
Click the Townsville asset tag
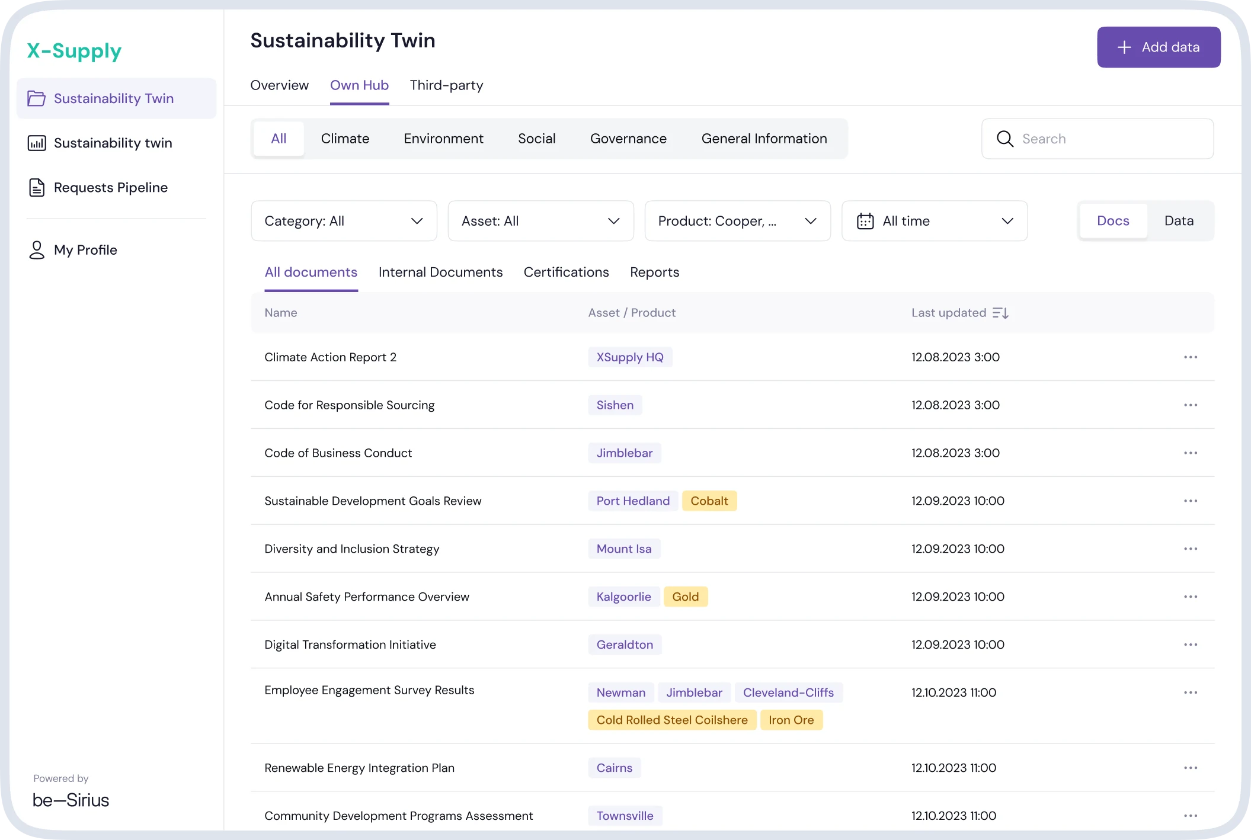coord(625,816)
